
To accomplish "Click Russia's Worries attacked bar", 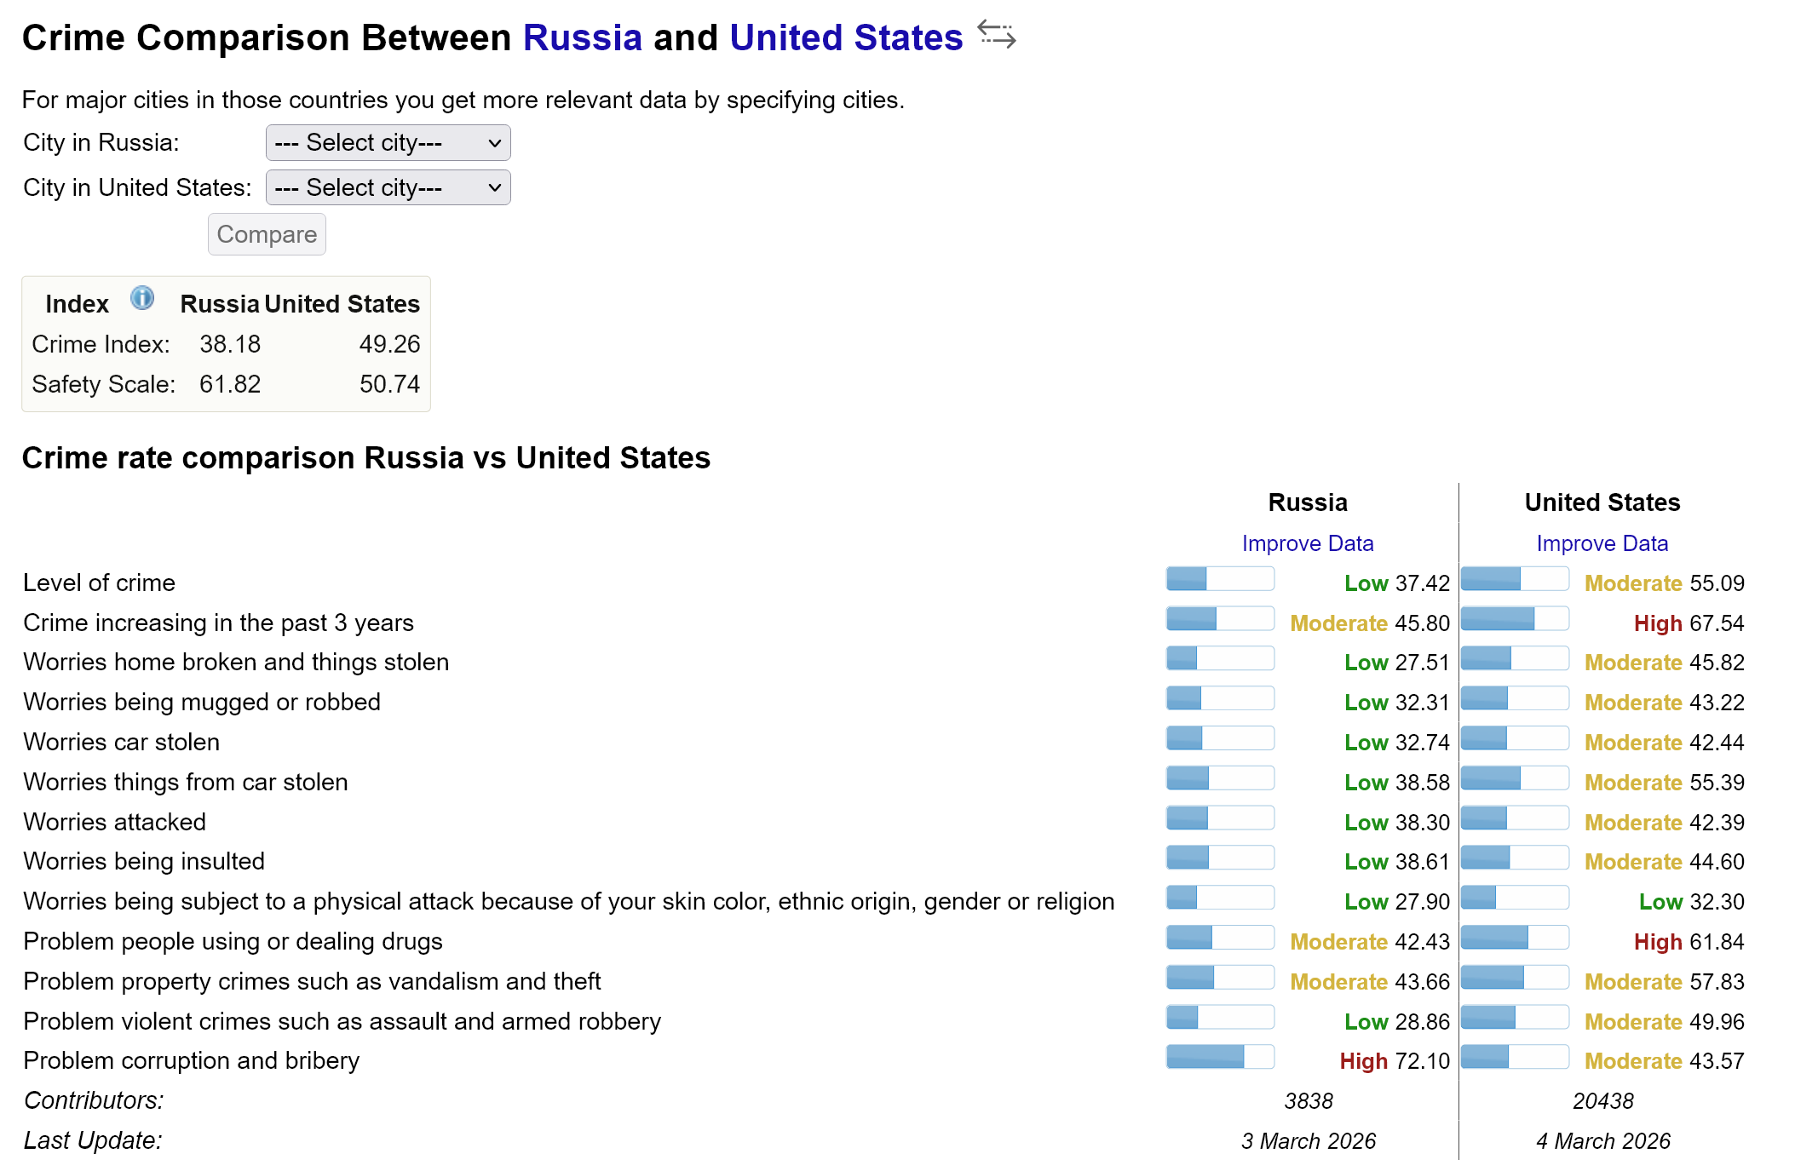I will point(1219,818).
